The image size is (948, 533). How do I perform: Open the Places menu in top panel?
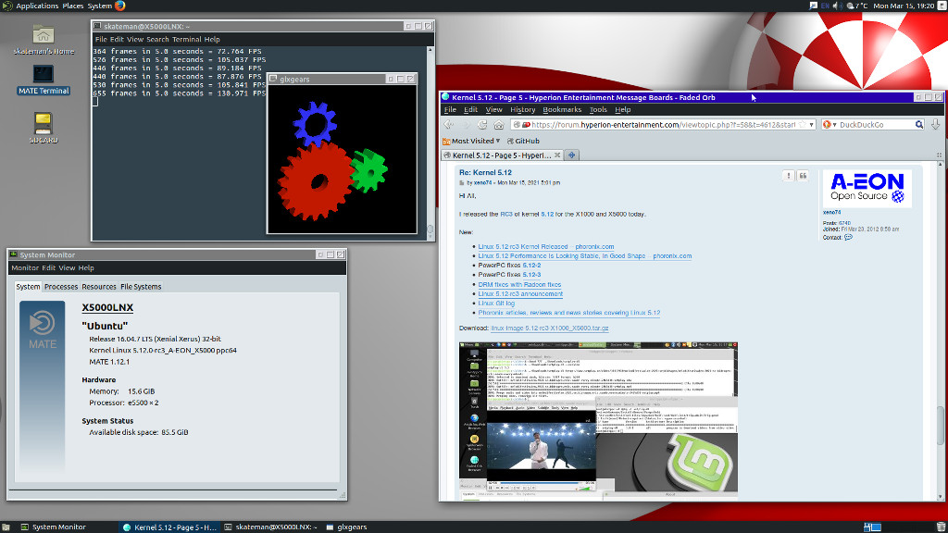point(72,6)
